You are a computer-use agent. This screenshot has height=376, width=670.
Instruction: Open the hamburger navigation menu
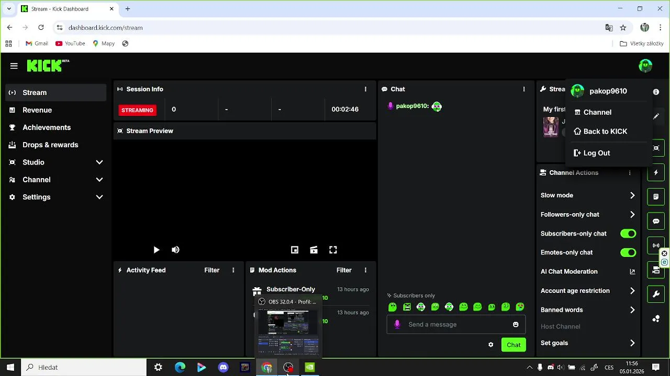pos(14,66)
